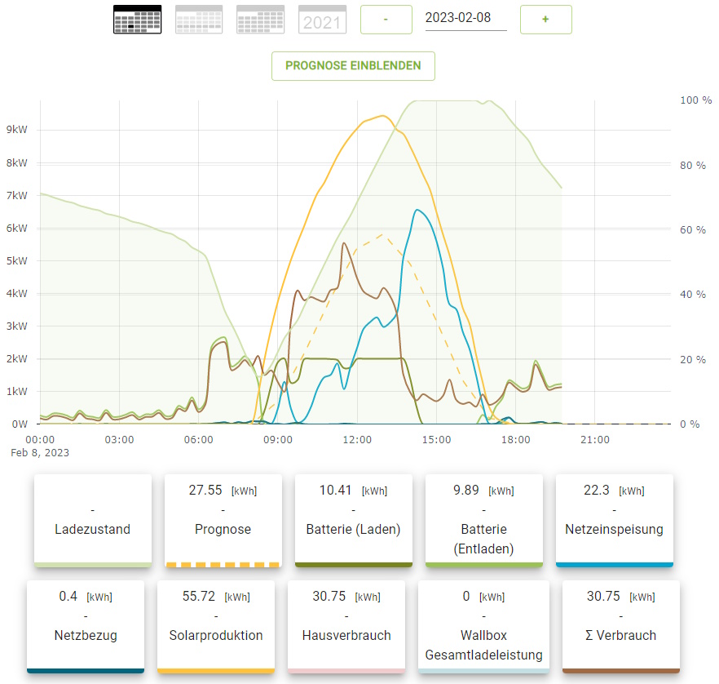The image size is (719, 684).
Task: Toggle the Batterie (Entladen) series card
Action: click(483, 521)
